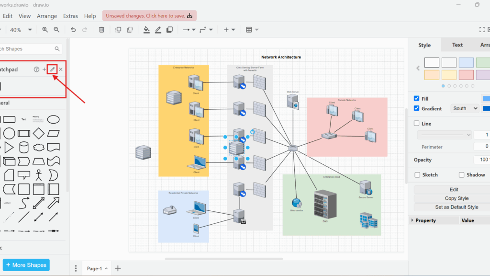Enable the Line checkbox

pyautogui.click(x=417, y=124)
